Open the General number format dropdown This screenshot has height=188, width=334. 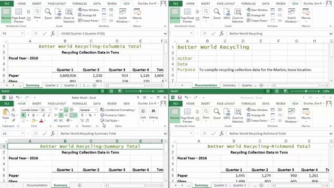pos(96,110)
